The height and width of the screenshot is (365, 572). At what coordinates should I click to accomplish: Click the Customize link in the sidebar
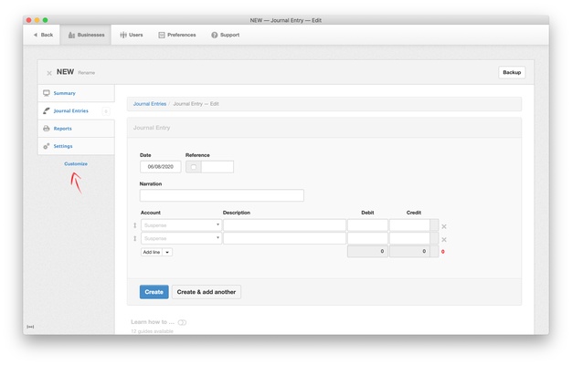tap(76, 164)
